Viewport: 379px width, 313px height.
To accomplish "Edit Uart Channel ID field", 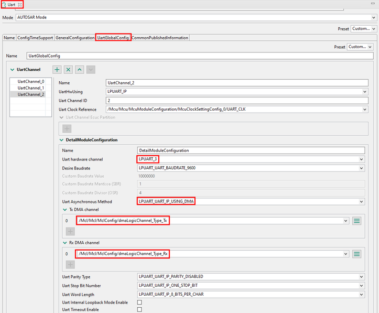I will point(237,101).
